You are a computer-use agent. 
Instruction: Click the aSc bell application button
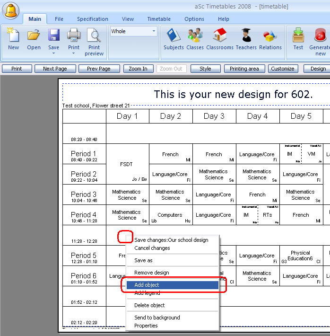10,10
